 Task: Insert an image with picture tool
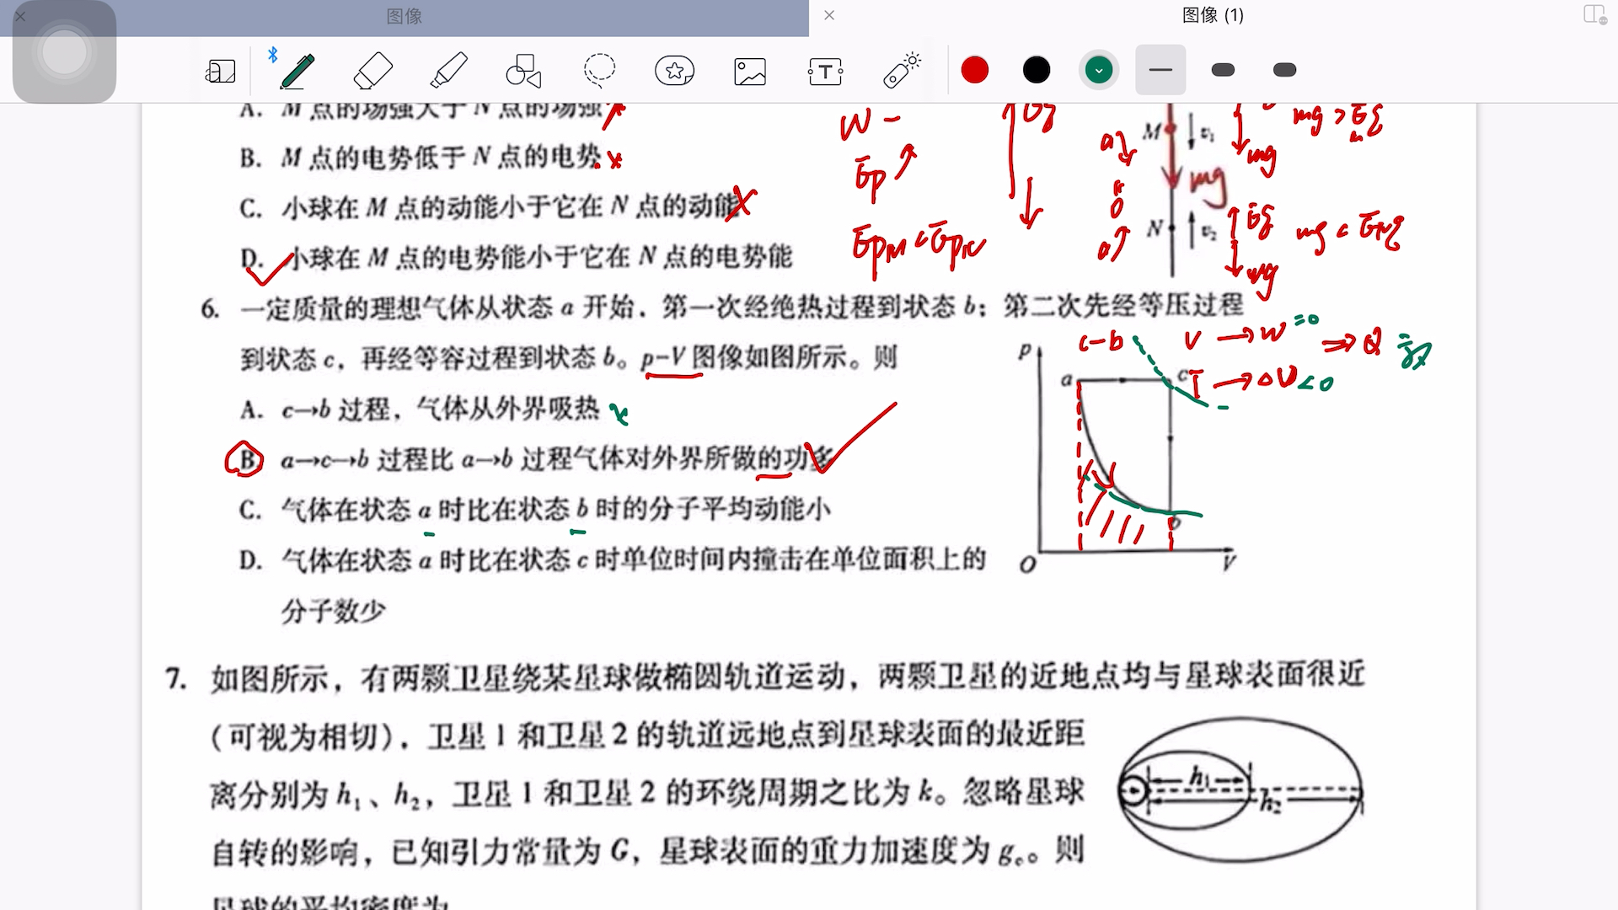point(749,71)
